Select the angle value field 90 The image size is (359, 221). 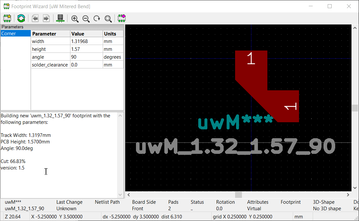(x=86, y=57)
